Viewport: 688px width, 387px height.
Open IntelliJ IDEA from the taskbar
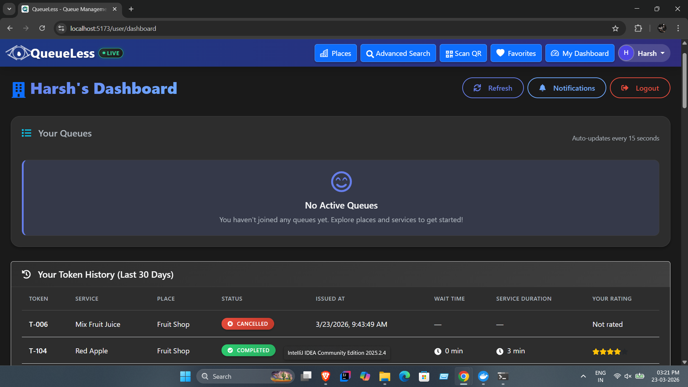pos(345,376)
